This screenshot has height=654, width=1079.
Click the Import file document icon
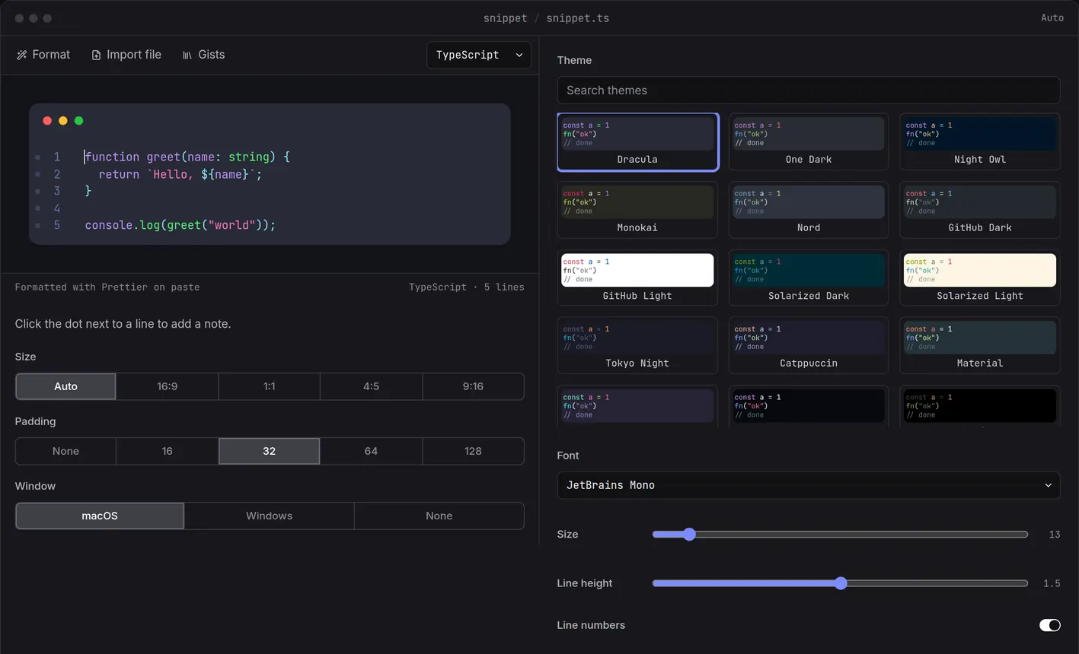click(96, 55)
